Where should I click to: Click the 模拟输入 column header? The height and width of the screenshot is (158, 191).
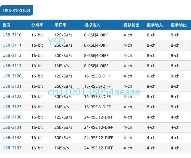[x=92, y=25]
